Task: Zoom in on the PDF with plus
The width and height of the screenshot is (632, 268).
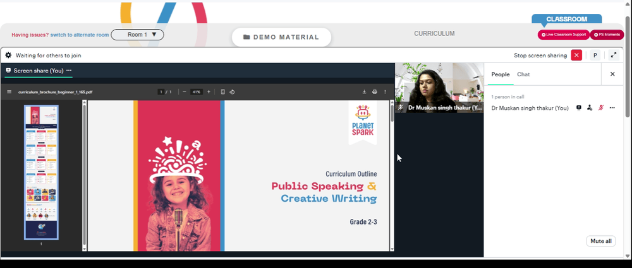Action: pos(209,91)
